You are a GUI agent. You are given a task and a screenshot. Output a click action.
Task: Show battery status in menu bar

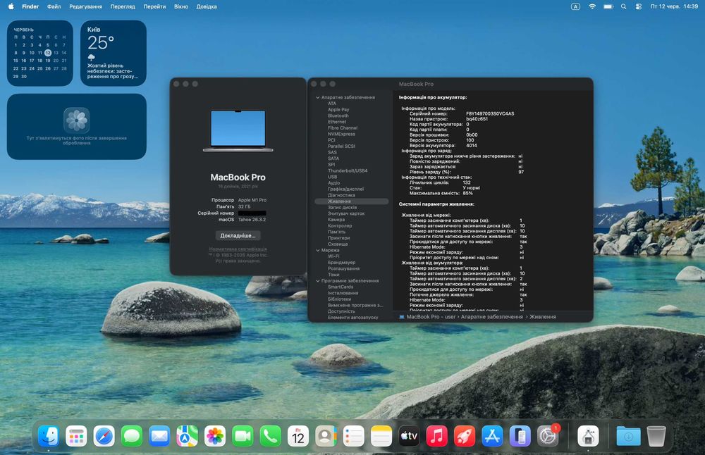click(x=608, y=6)
